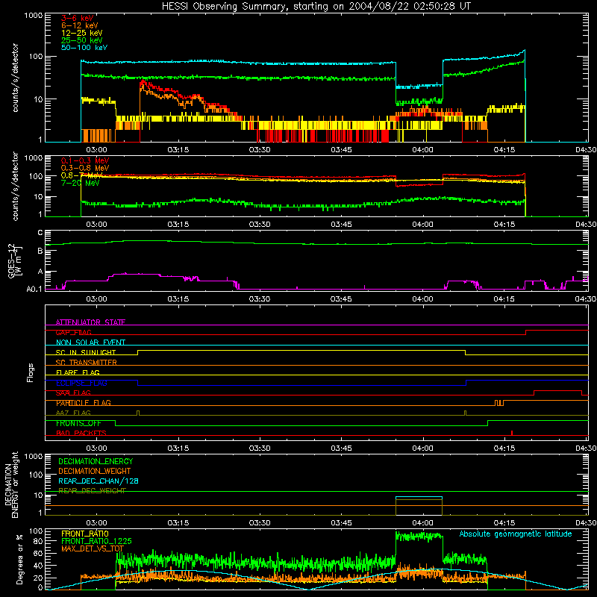Select the SC_IN_SUNLIGHT flag label
Viewport: 597px width, 597px height.
pos(86,352)
